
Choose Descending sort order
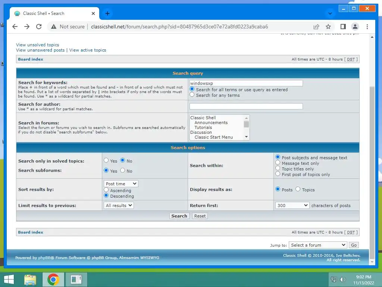[x=106, y=195]
